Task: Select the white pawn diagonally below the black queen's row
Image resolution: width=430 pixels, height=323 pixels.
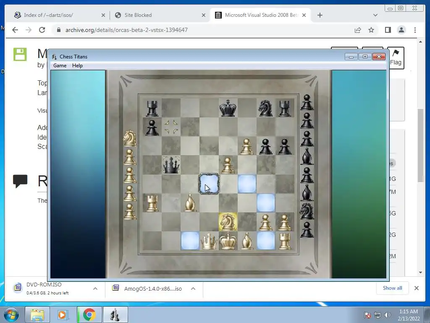Action: point(228,165)
